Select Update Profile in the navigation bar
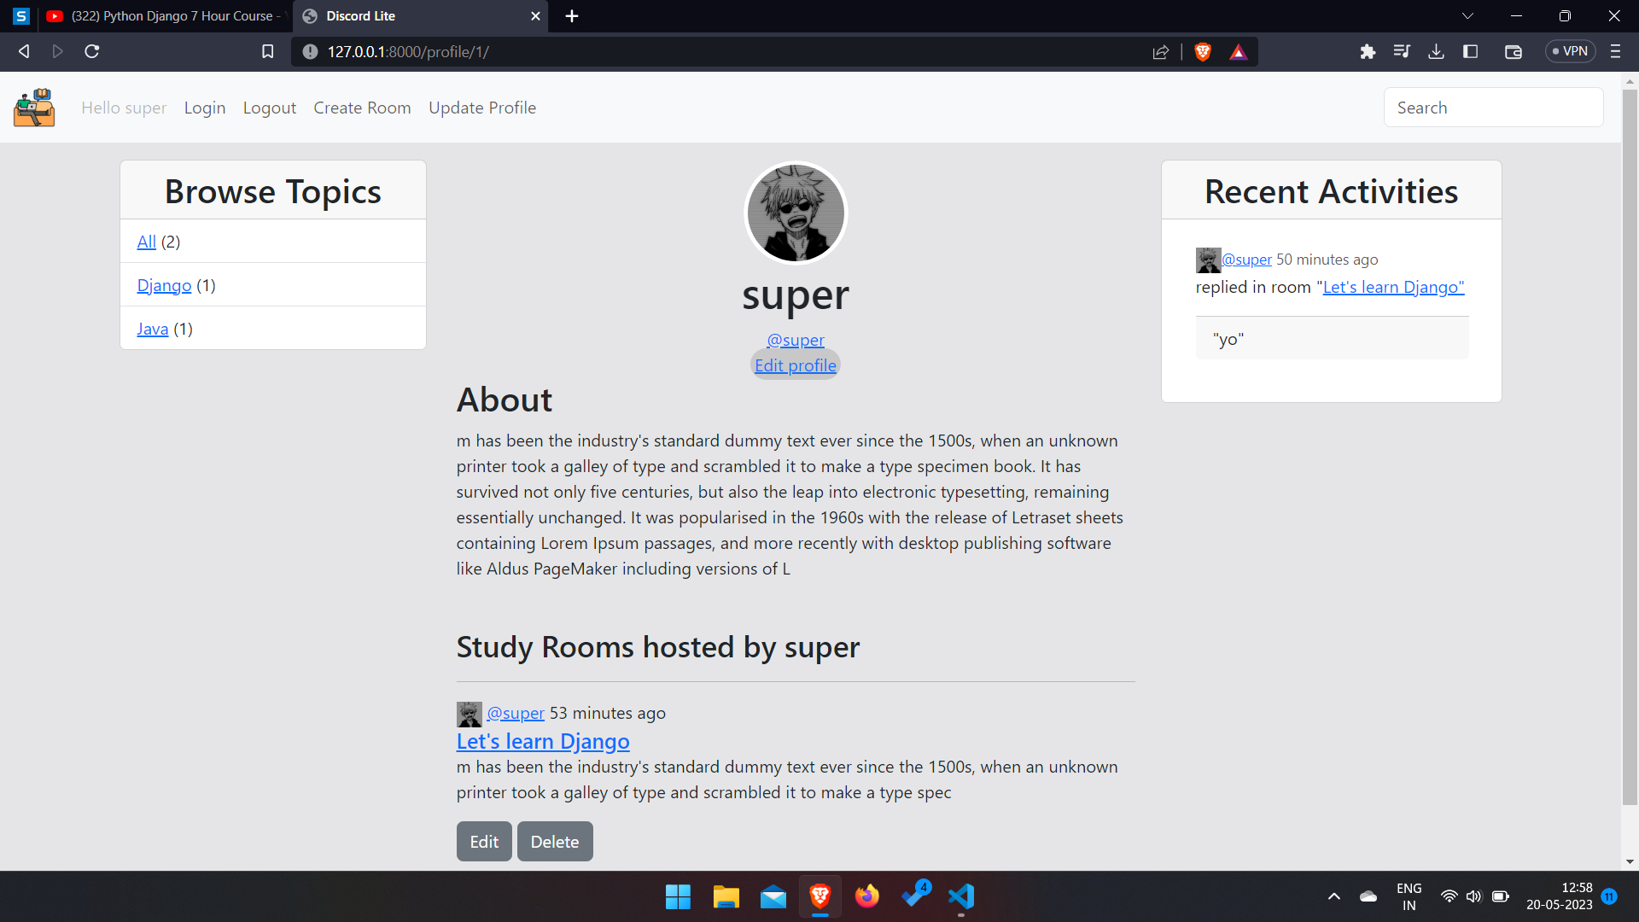Screen dimensions: 1639x922 [x=481, y=107]
